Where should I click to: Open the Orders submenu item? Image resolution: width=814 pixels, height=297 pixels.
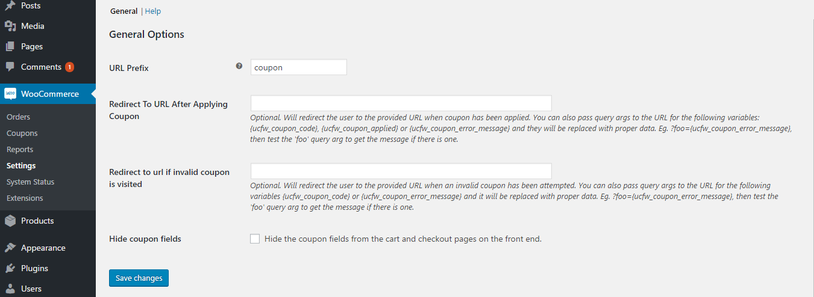(x=19, y=117)
